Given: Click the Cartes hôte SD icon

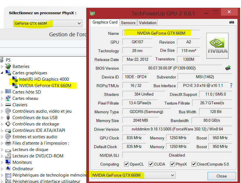Looking at the screenshot, I should tap(8, 92).
